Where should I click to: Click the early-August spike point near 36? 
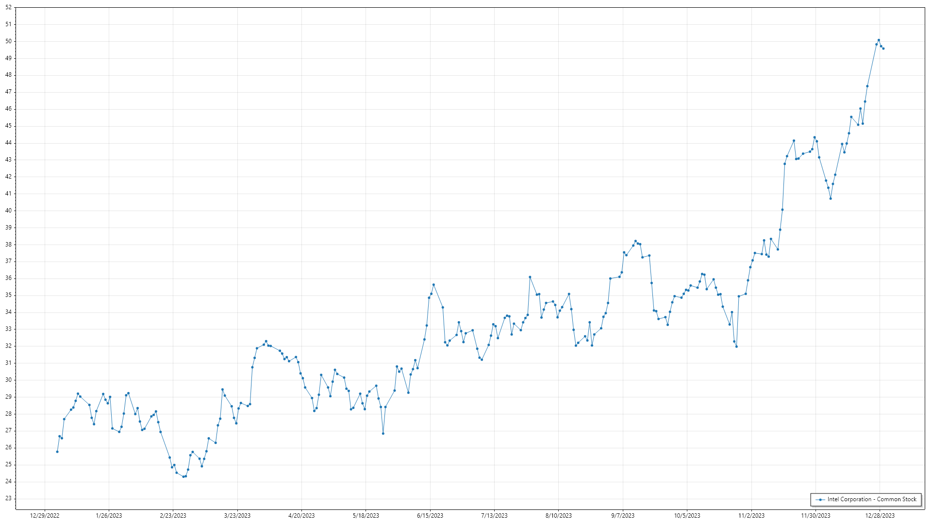(x=530, y=277)
